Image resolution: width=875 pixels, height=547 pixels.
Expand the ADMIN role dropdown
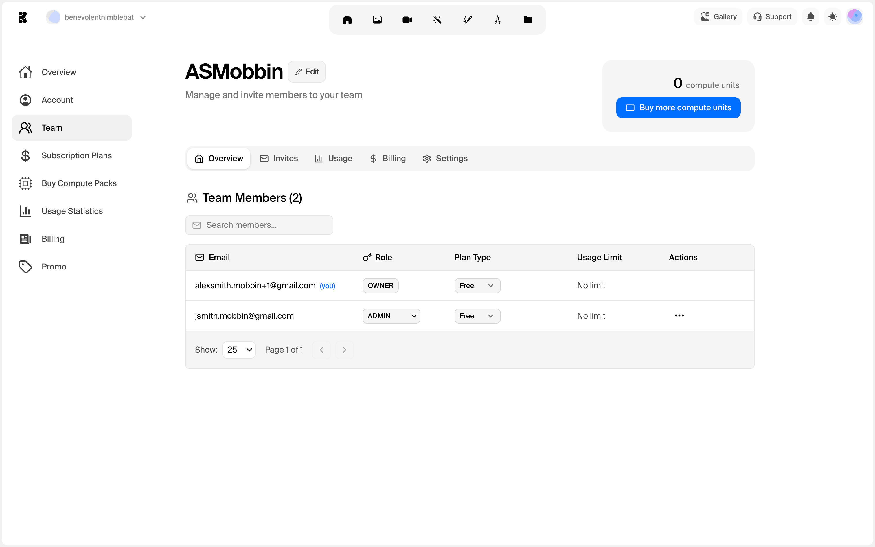tap(391, 316)
